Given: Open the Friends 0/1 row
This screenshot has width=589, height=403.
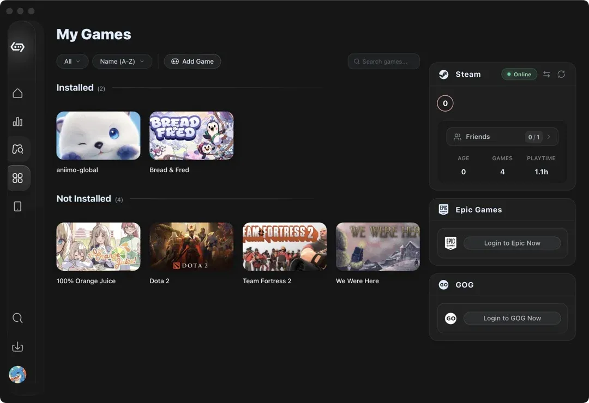Looking at the screenshot, I should coord(502,137).
